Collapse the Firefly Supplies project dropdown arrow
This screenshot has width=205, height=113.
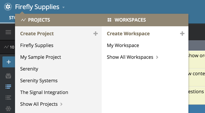(x=64, y=7)
